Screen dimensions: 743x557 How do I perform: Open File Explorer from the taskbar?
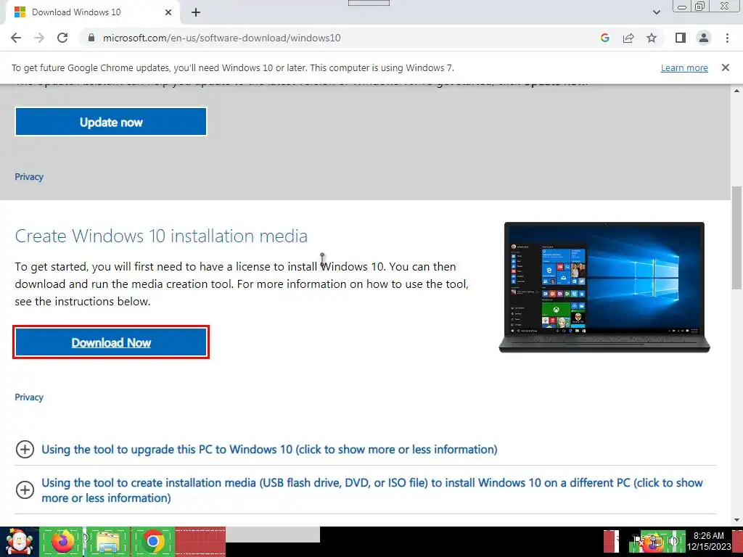click(x=107, y=541)
